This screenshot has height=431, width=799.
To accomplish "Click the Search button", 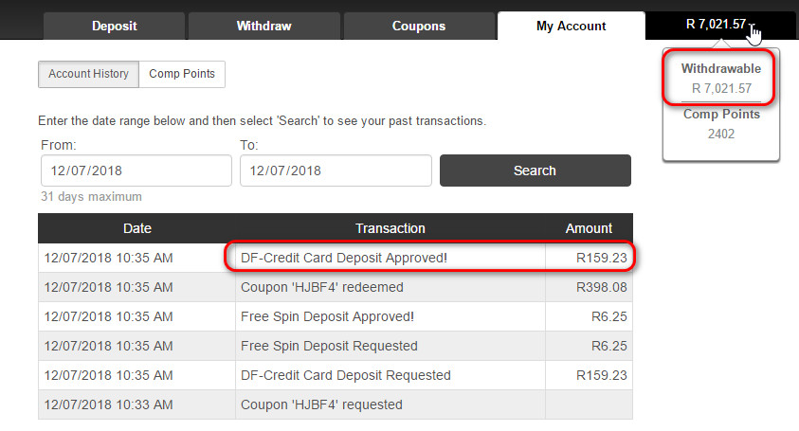I will [x=536, y=171].
